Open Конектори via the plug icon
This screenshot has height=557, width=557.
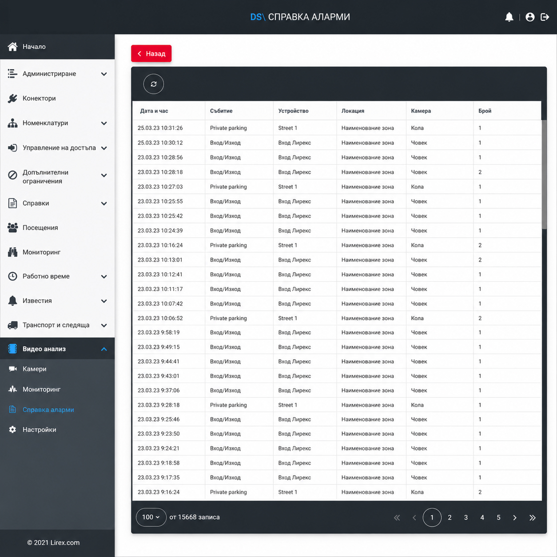coord(12,98)
